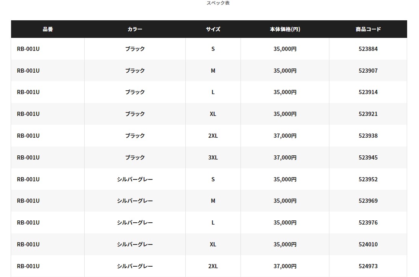Click the 本体価格(円) column header

(285, 29)
